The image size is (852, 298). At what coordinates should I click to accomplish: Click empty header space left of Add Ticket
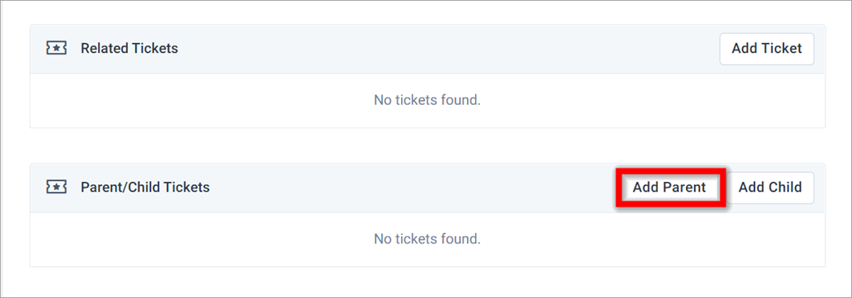(x=448, y=48)
